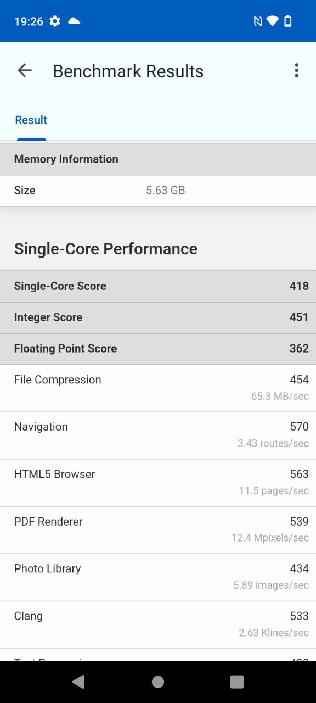Tap the battery status icon

click(x=288, y=21)
